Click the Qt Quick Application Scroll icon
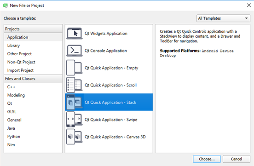The height and width of the screenshot is (166, 254). [75, 85]
